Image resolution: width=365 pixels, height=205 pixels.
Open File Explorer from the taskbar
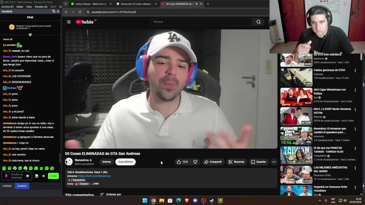pyautogui.click(x=162, y=200)
